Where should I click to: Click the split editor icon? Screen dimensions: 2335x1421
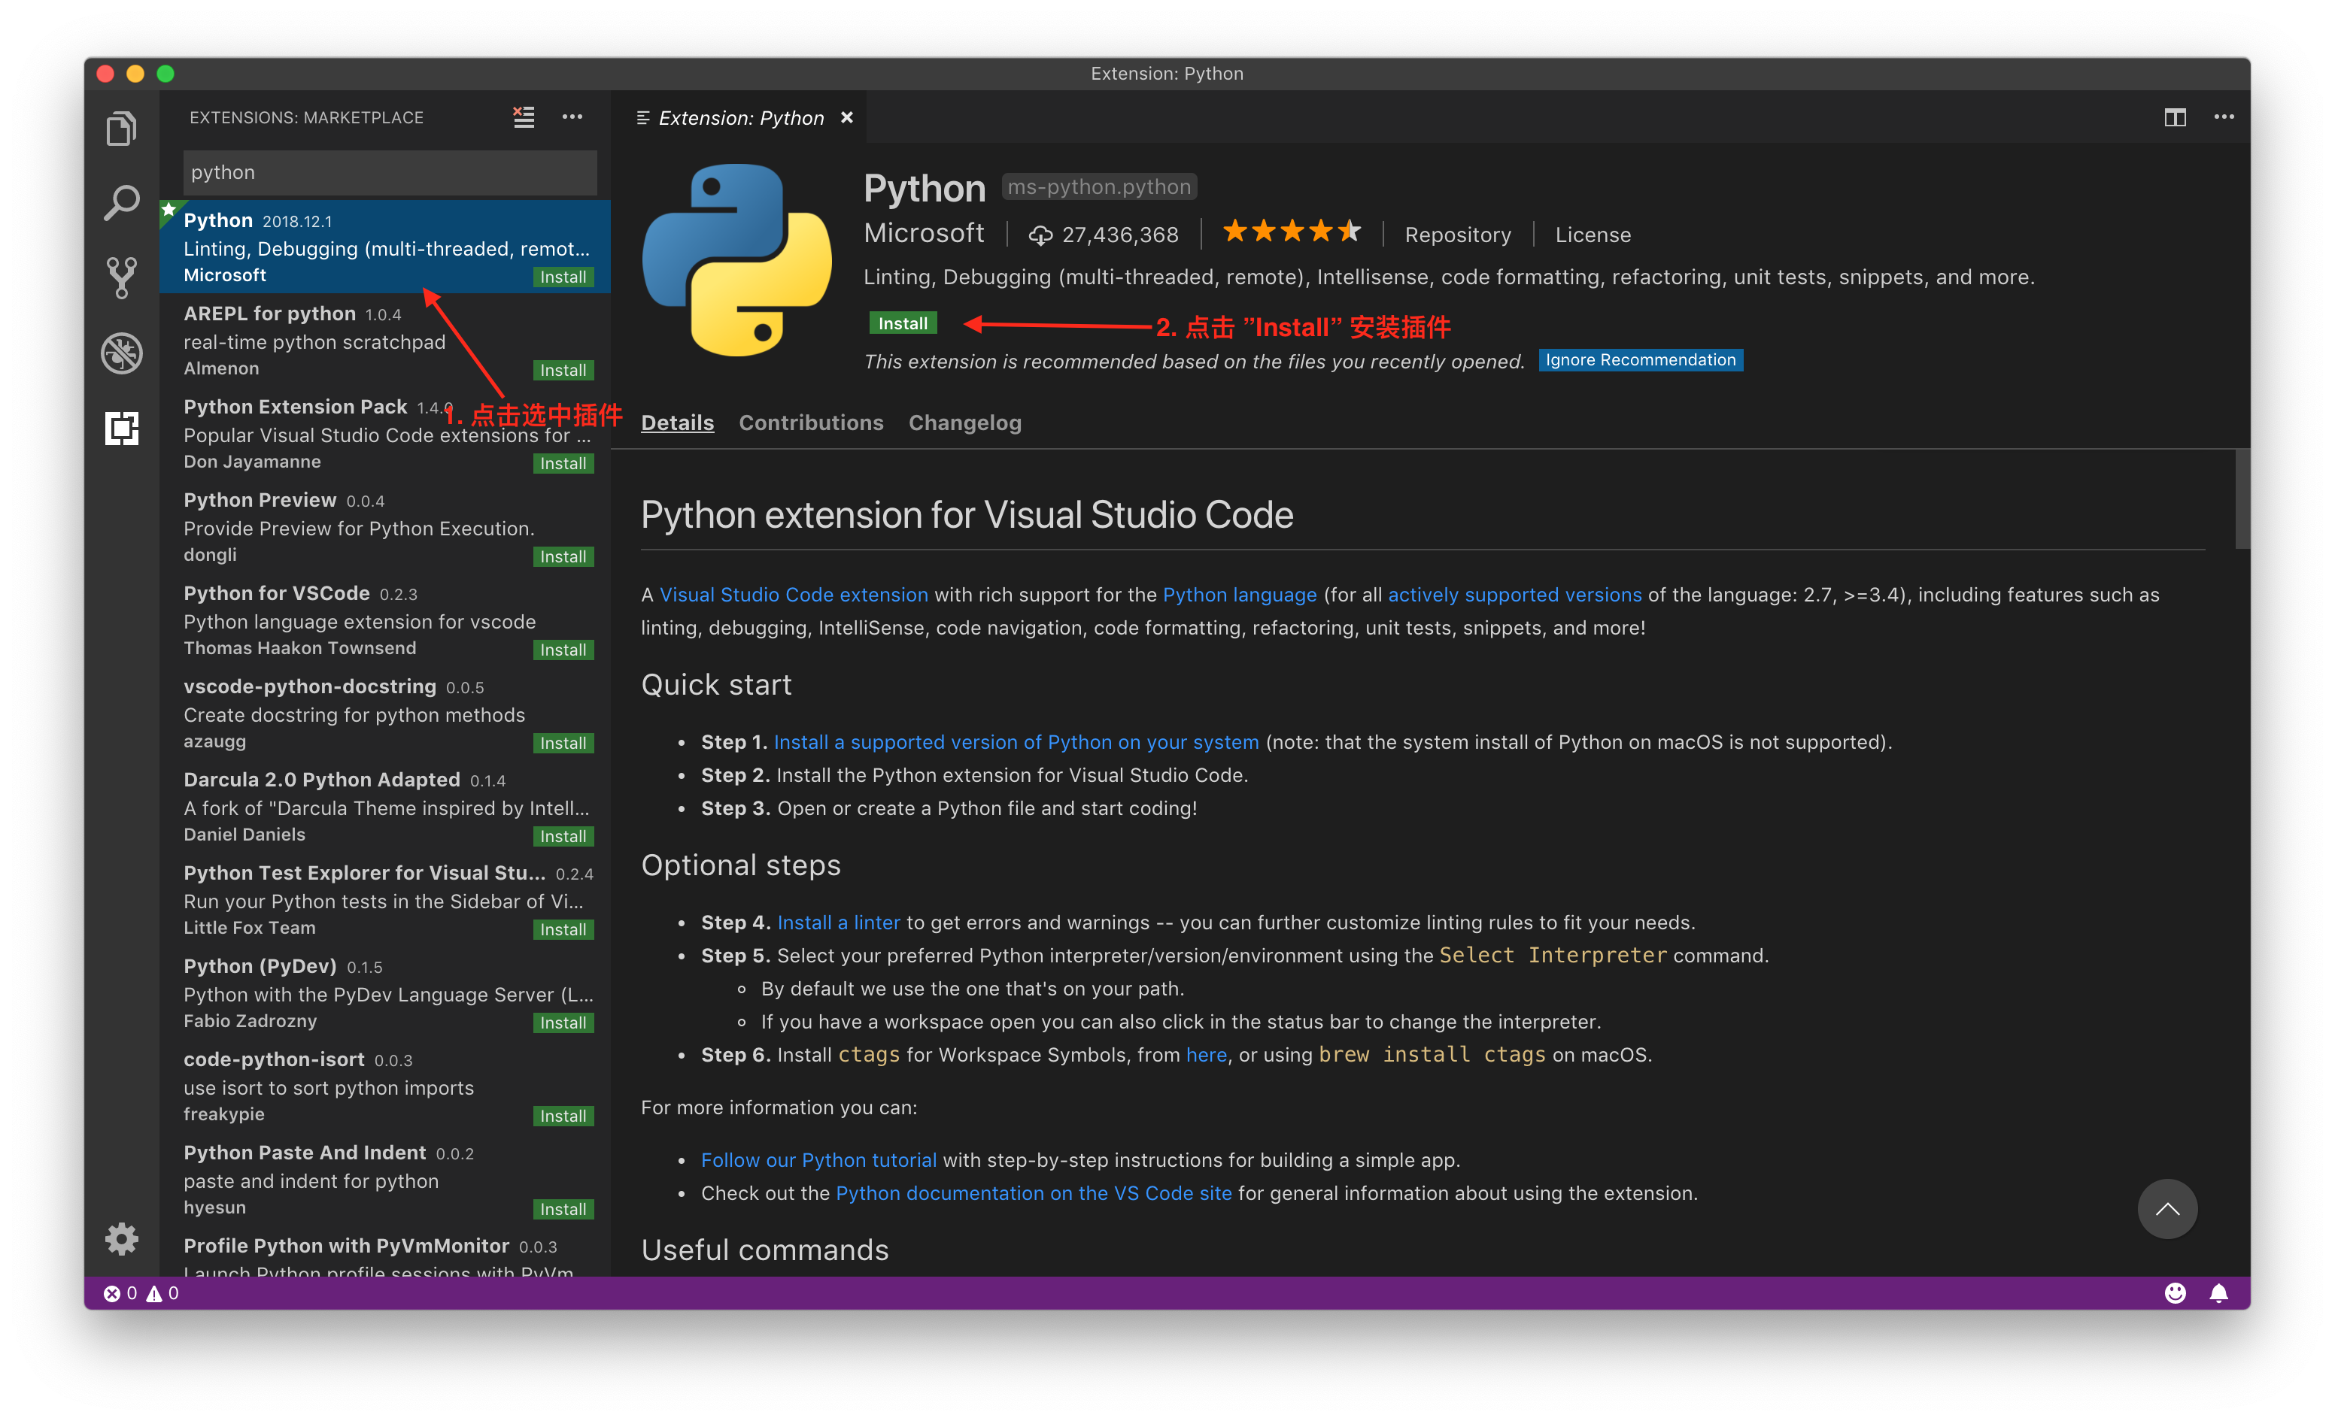(x=2175, y=117)
